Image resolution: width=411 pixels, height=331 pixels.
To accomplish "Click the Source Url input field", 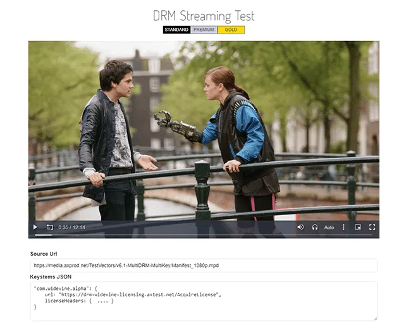I will coord(204,265).
